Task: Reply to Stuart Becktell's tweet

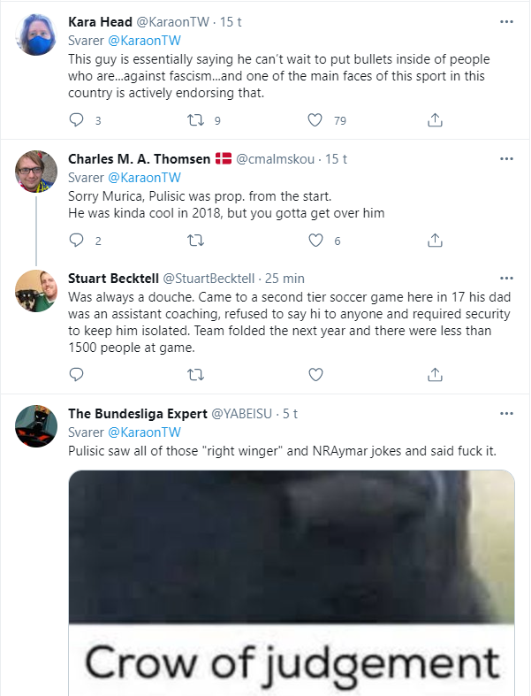Action: [76, 375]
